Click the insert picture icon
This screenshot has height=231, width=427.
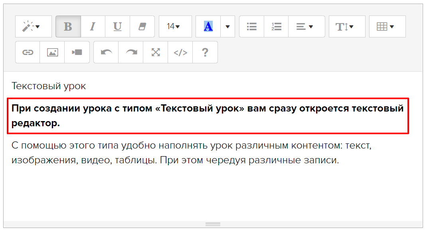(x=52, y=52)
